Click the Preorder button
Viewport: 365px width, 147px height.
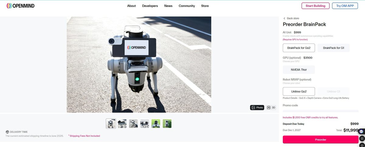point(321,139)
